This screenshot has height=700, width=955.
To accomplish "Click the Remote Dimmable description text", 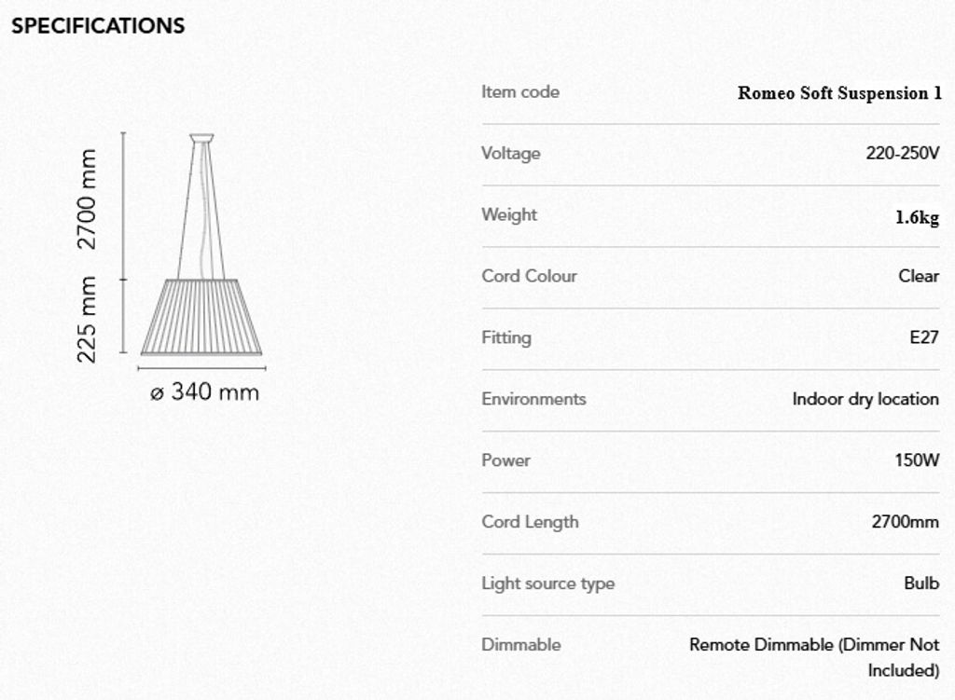I will tap(813, 645).
